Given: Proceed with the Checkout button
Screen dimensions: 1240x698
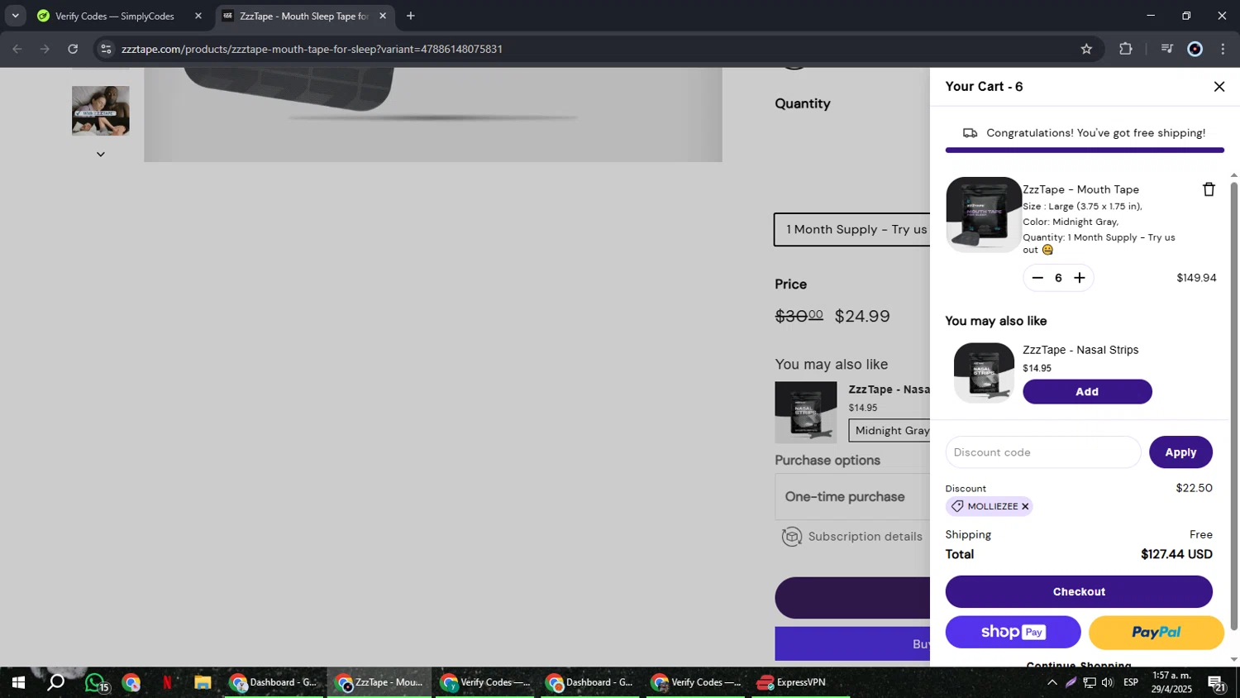Looking at the screenshot, I should (1079, 592).
